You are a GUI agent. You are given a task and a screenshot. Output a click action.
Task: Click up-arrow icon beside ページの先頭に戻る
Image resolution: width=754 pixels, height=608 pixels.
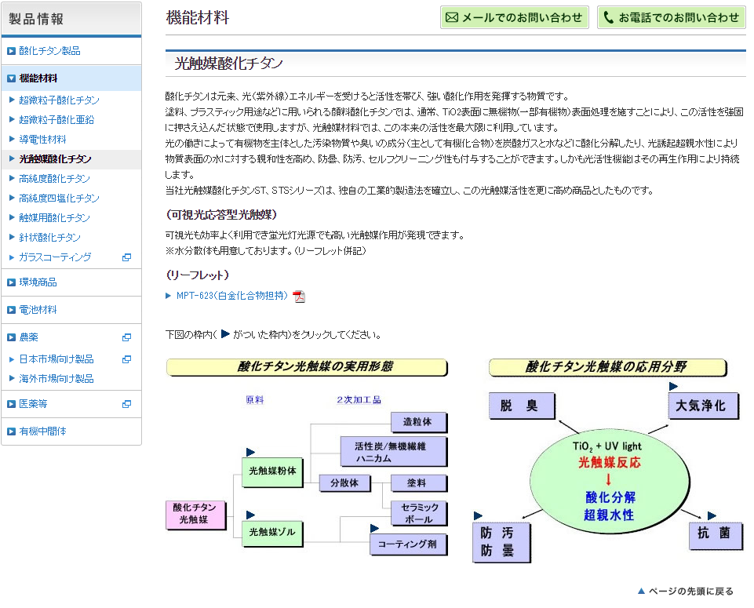pos(641,592)
